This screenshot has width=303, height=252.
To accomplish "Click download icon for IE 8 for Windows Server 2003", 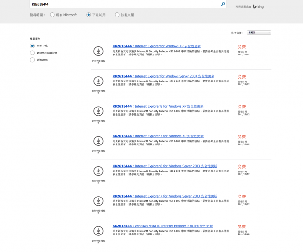I will tap(98, 171).
